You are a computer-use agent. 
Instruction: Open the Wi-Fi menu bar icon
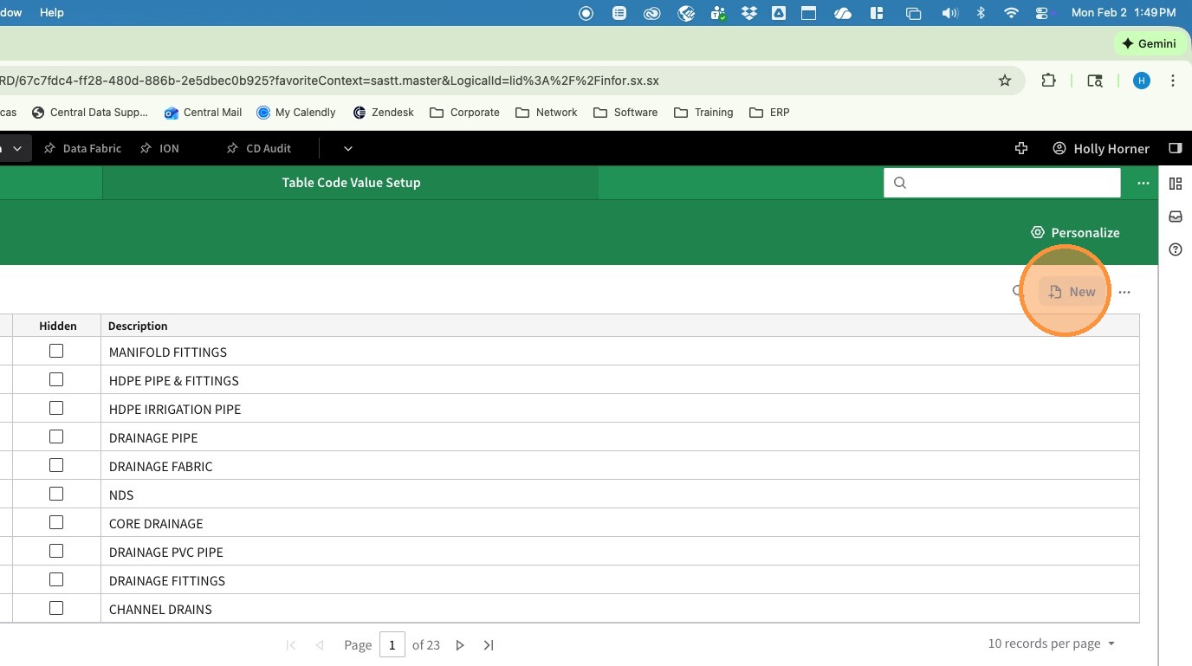click(x=1011, y=13)
